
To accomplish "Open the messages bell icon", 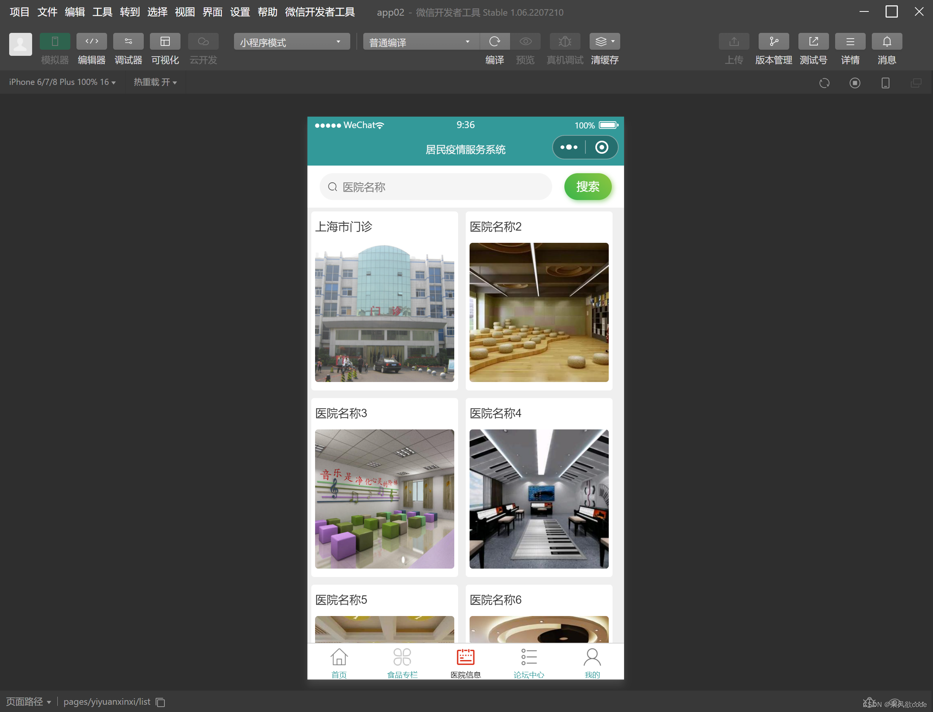I will click(886, 42).
